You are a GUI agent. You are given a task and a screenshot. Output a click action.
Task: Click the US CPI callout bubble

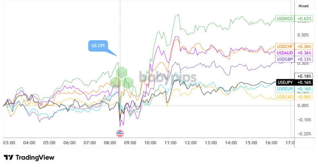pyautogui.click(x=98, y=46)
